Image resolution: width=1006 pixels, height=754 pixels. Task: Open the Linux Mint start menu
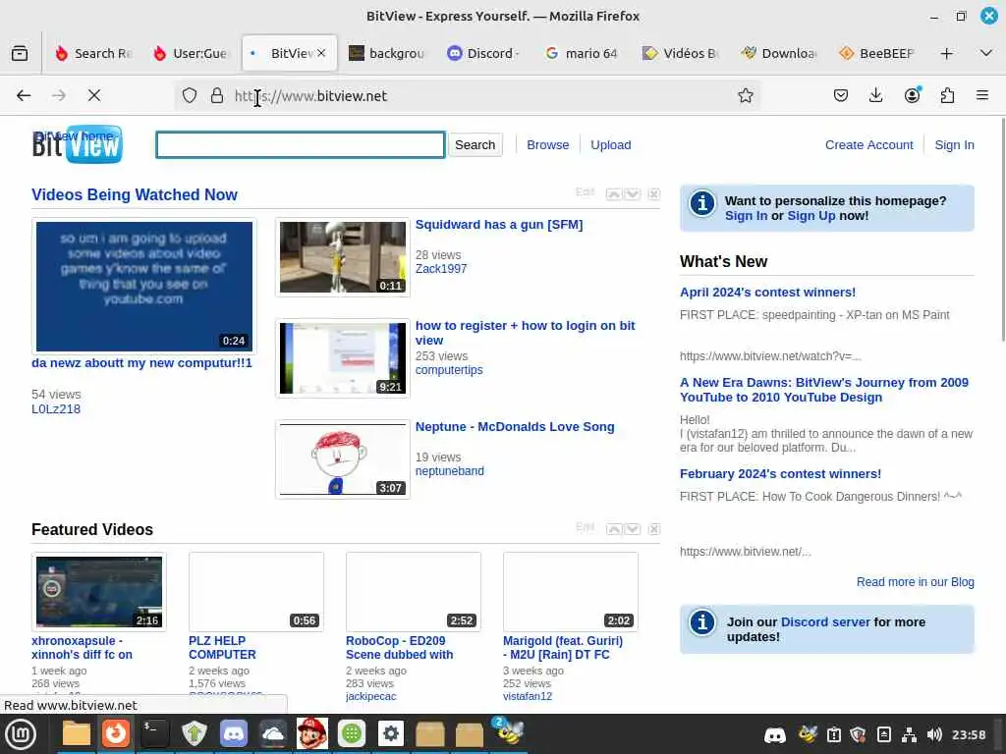coord(21,734)
